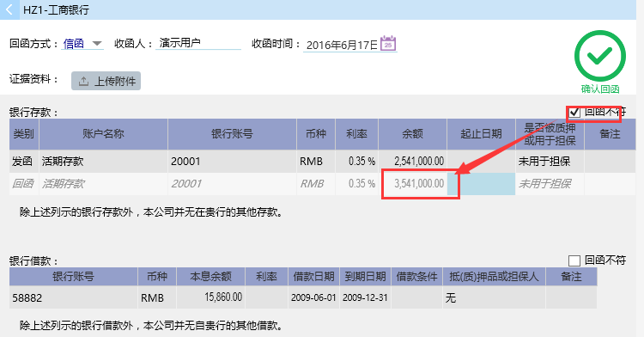
Task: Click the 银行账号 header in deposits table
Action: [x=232, y=134]
